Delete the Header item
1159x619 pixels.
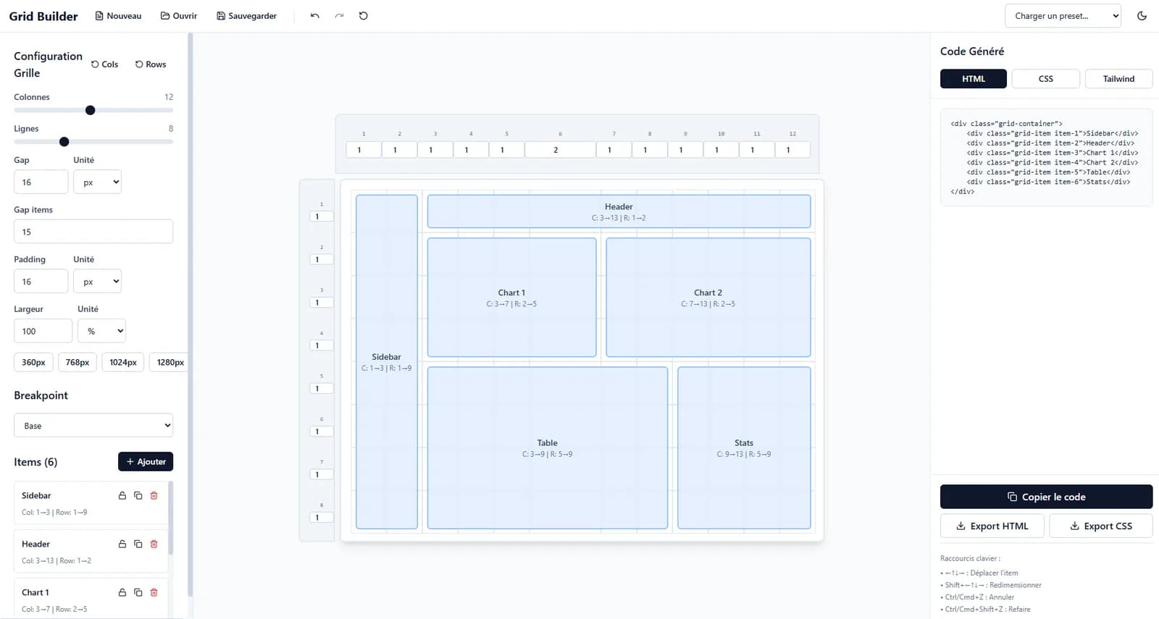coord(154,544)
